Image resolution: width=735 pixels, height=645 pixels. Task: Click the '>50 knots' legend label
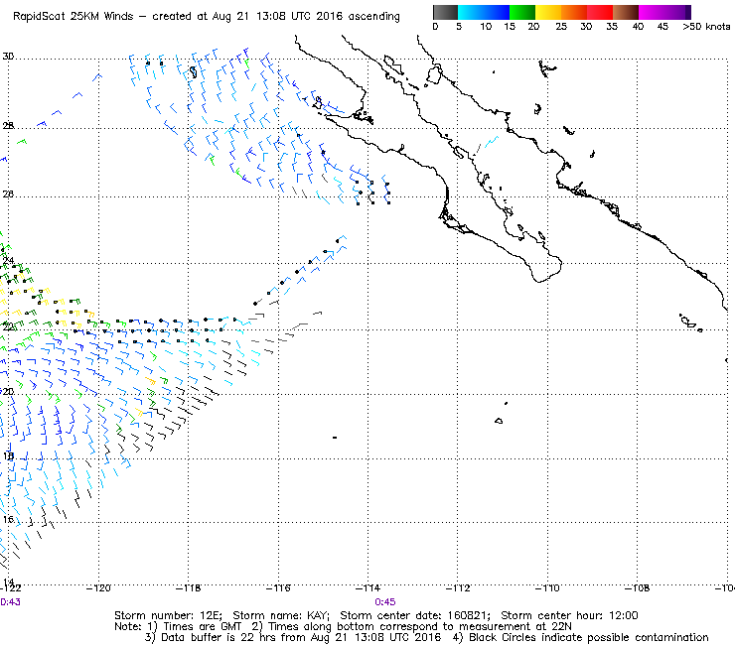point(706,27)
